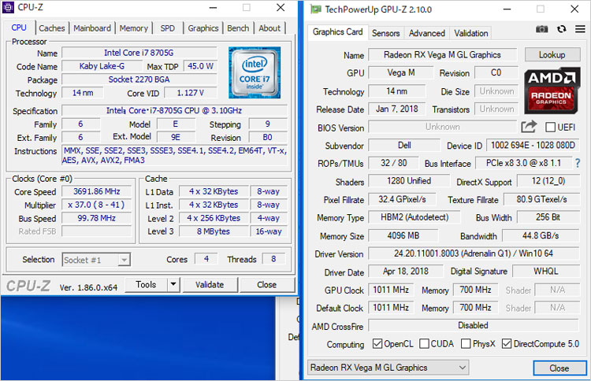The height and width of the screenshot is (381, 591).
Task: Click the CPU name Intel Core i7 8705G
Action: [139, 53]
